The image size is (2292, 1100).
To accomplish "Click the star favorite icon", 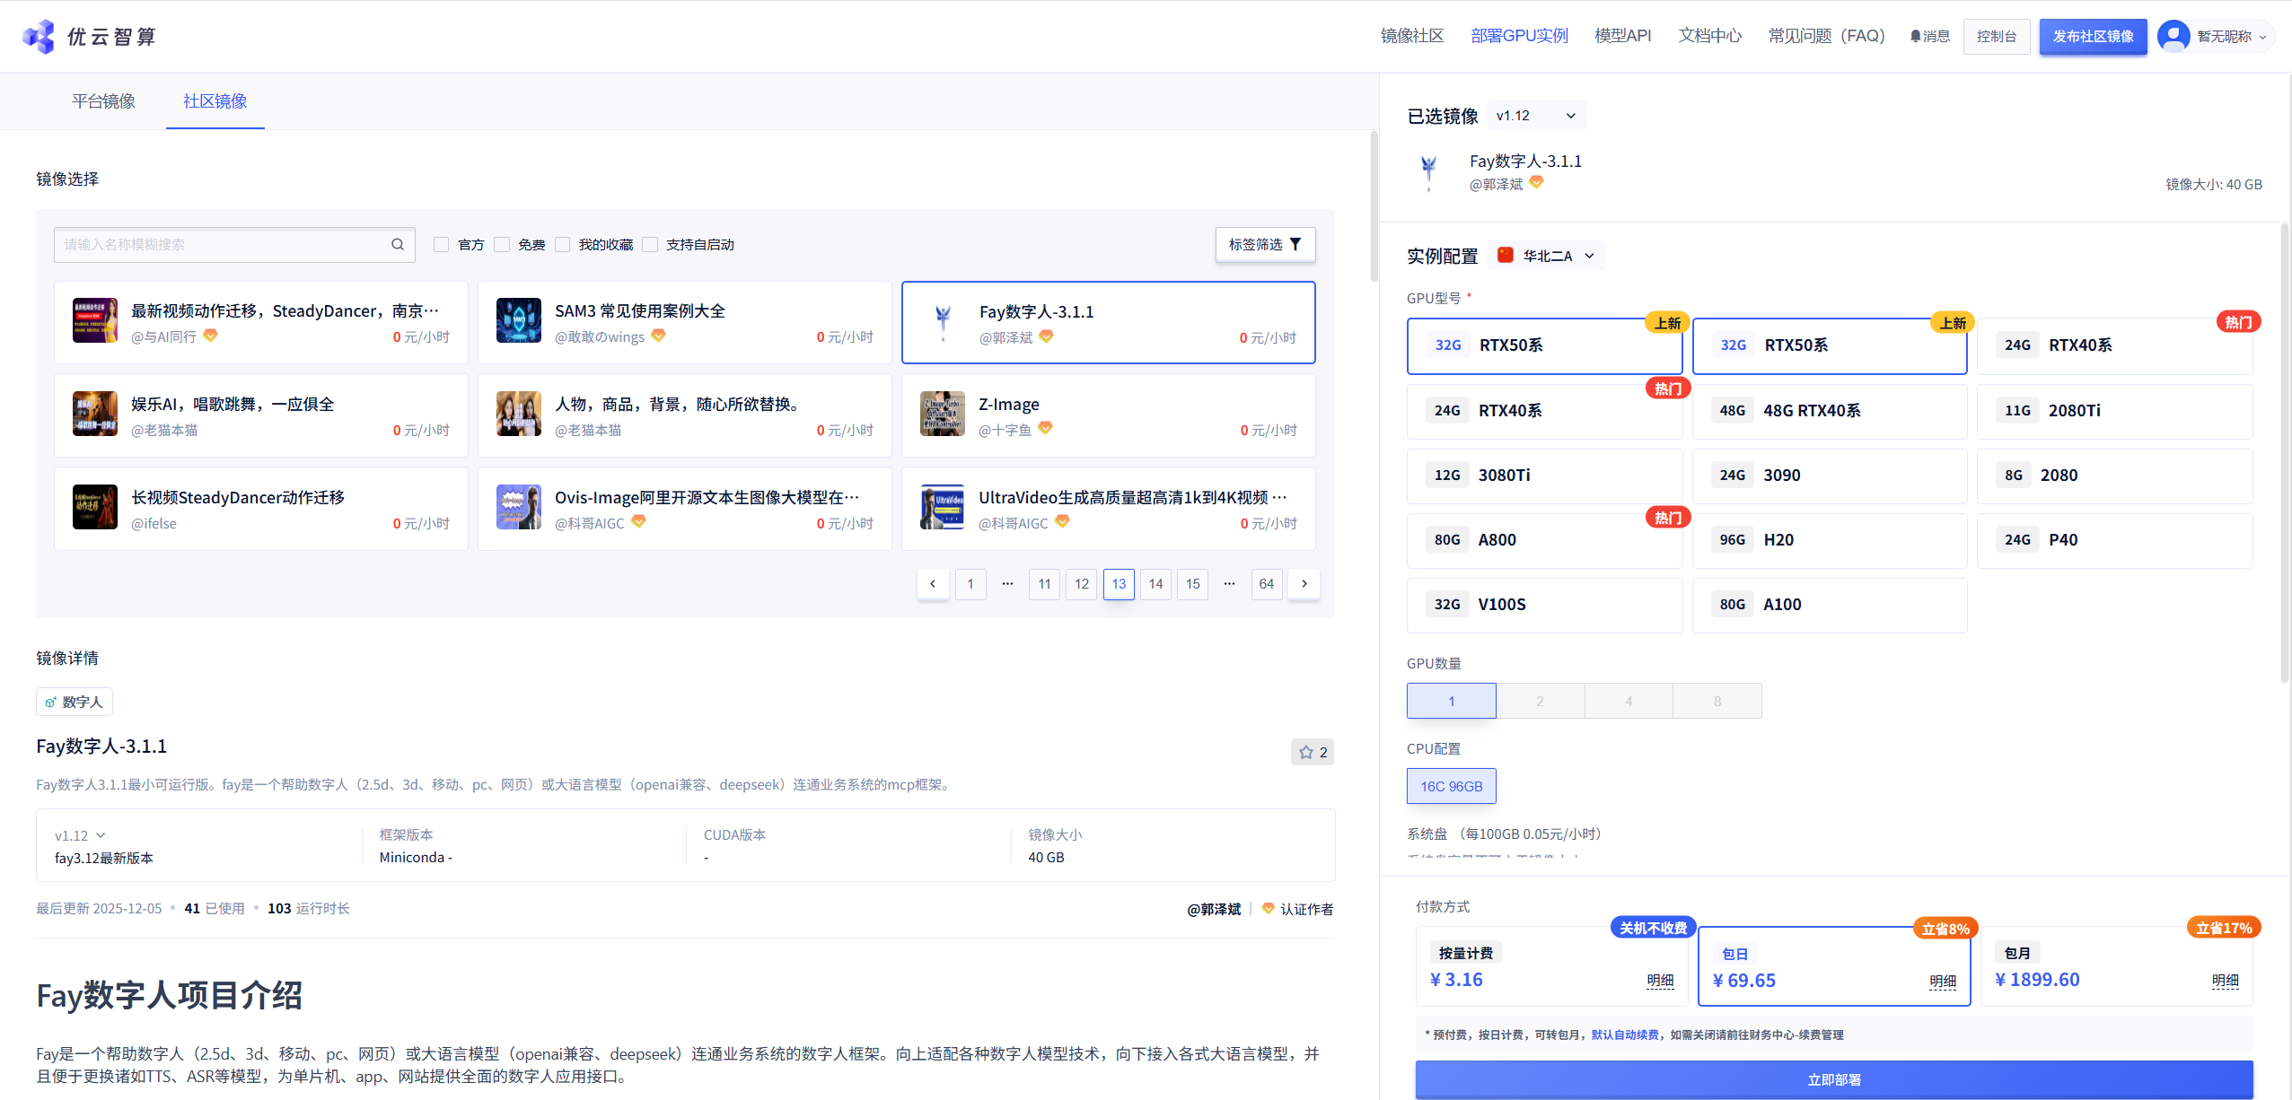I will (x=1305, y=752).
